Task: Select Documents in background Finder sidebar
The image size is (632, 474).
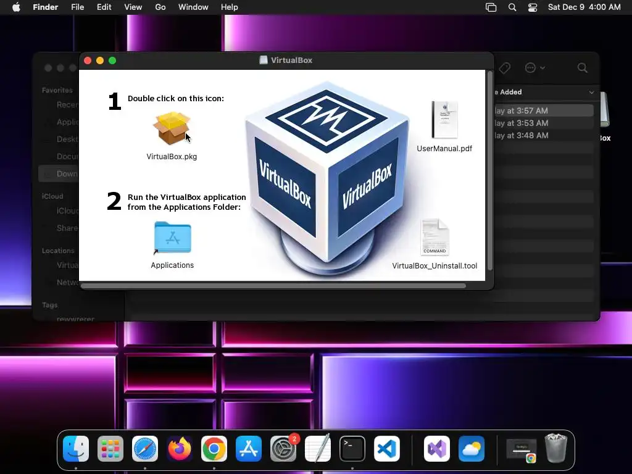Action: pos(59,156)
